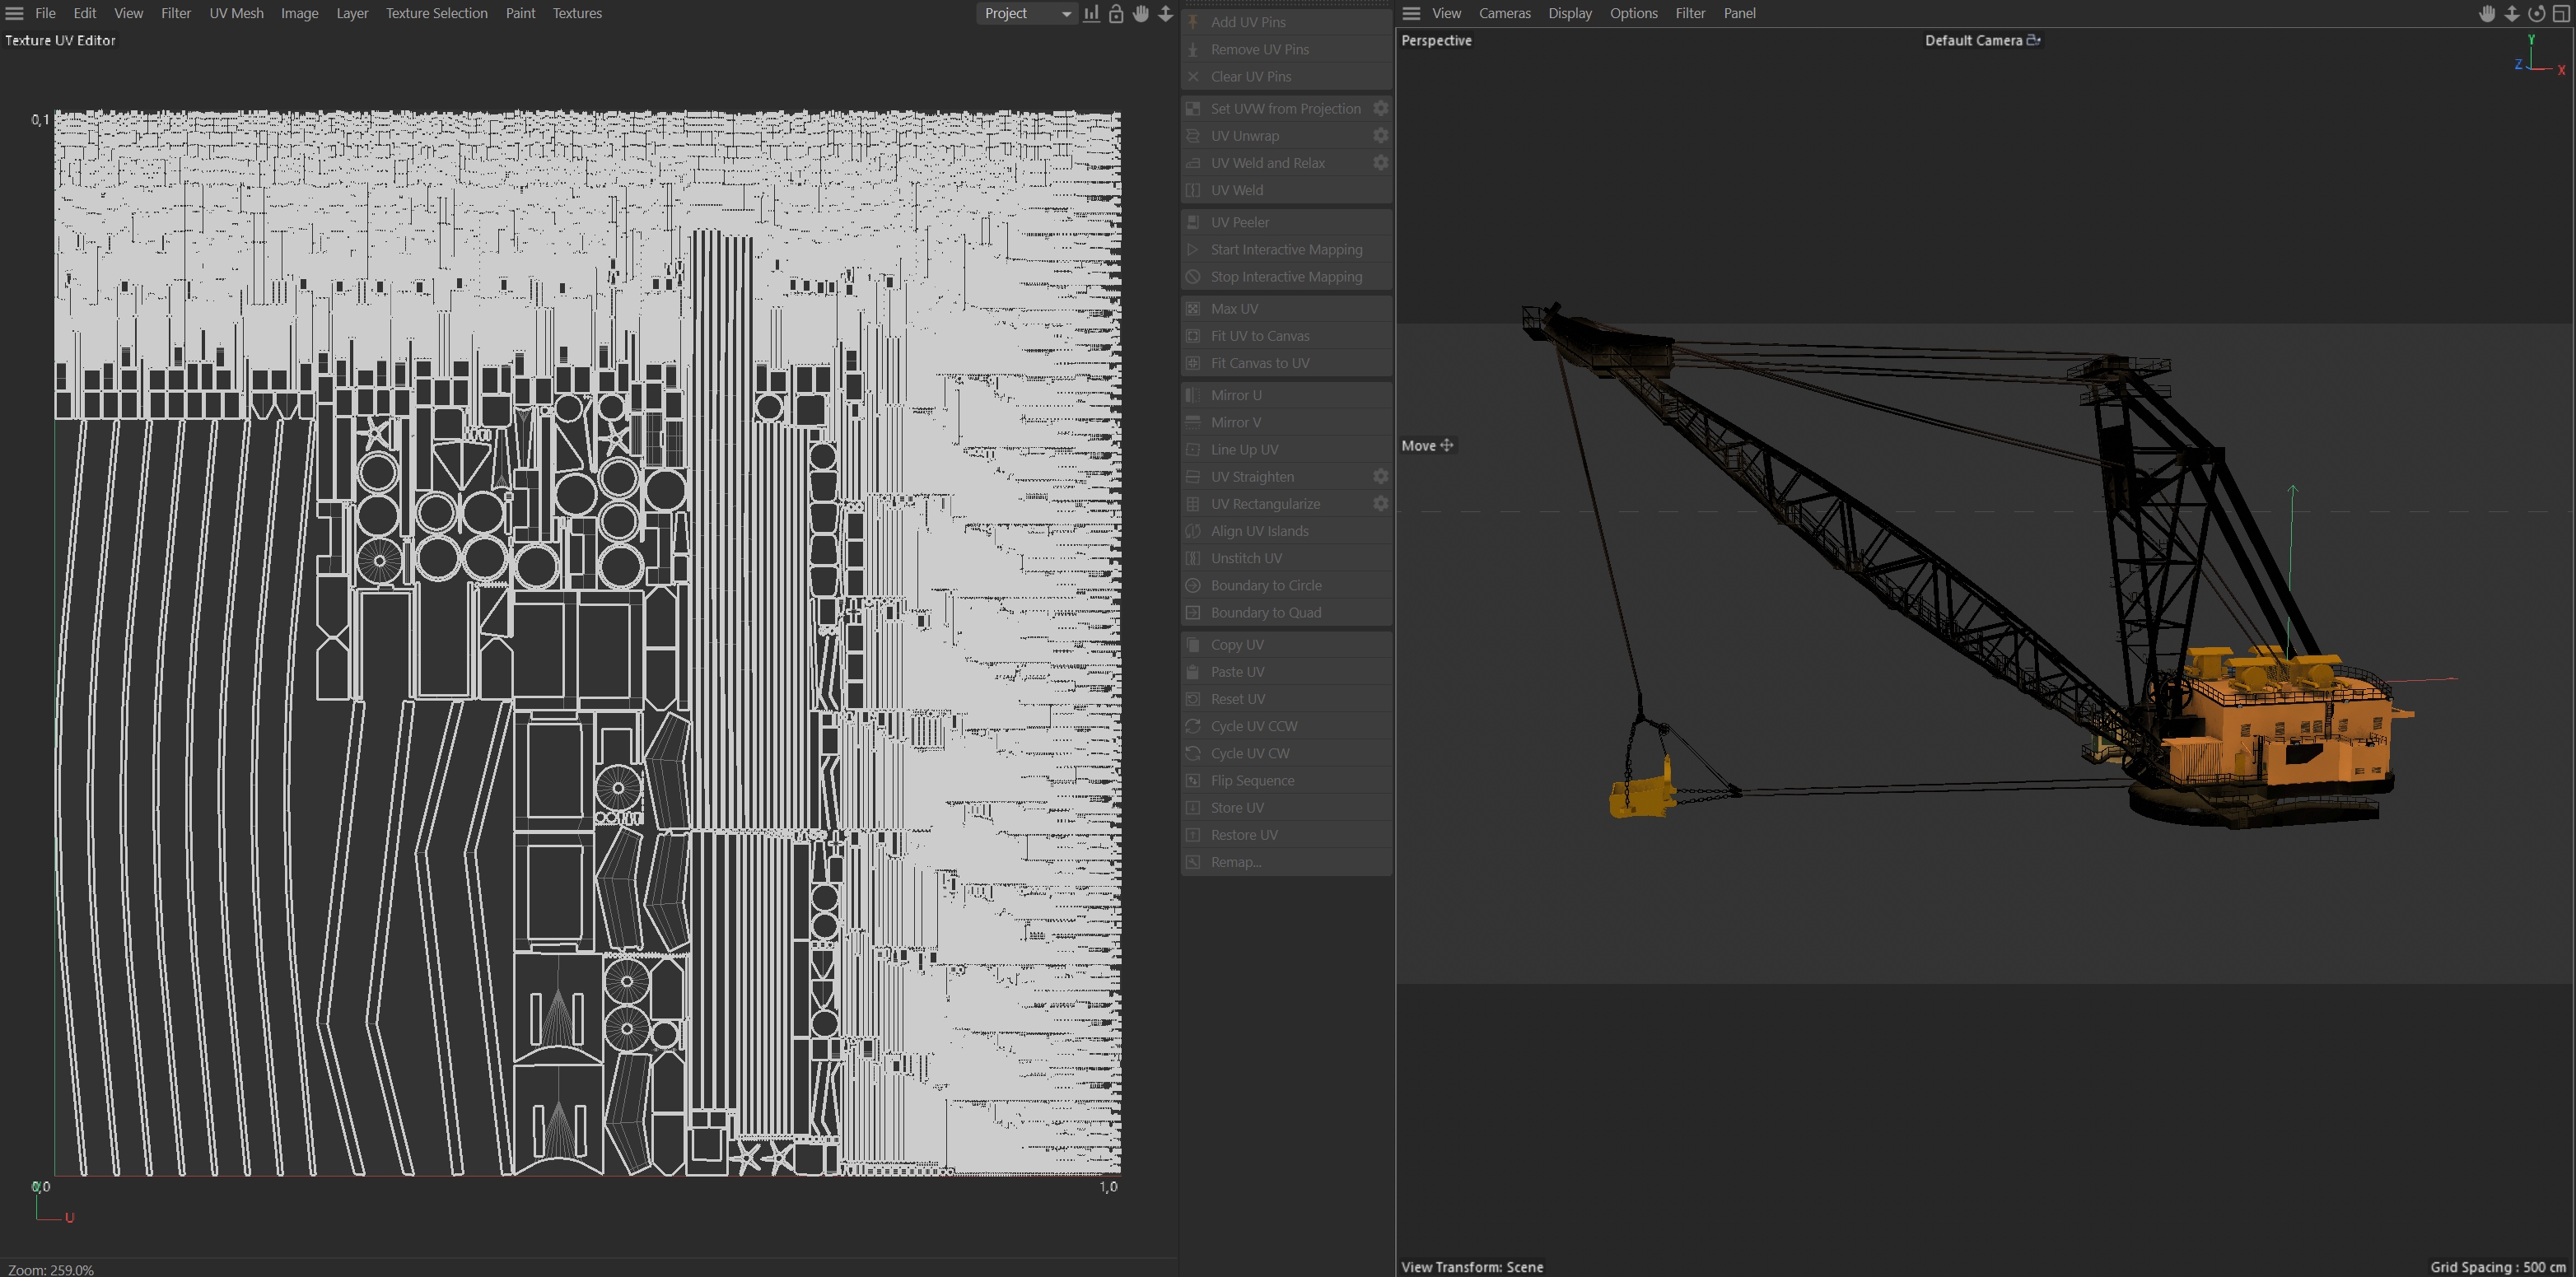Expand the viewport hamburger menu

click(1411, 13)
